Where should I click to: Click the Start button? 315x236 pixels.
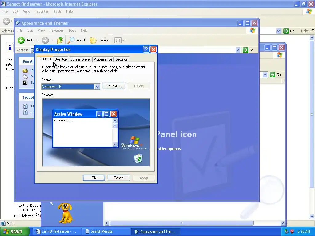14,231
